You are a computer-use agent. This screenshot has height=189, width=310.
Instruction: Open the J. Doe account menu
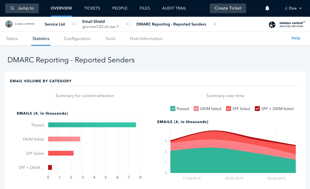[x=293, y=8]
